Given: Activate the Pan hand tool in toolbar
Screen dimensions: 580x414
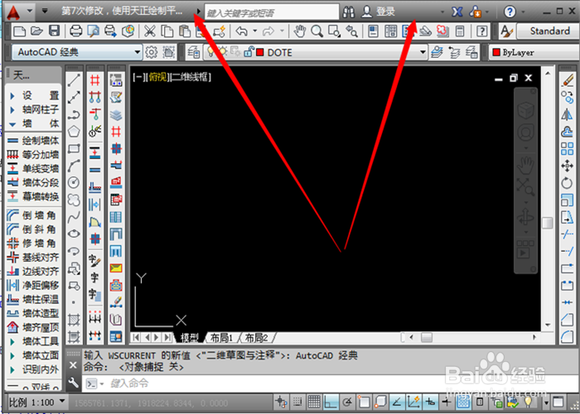Looking at the screenshot, I should [300, 31].
